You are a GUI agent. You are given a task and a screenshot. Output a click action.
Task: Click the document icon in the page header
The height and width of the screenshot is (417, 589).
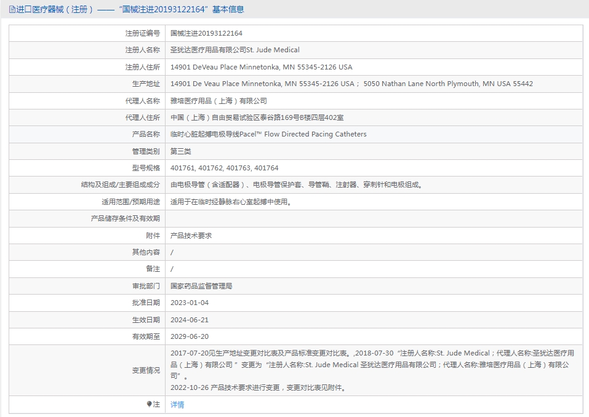coord(12,9)
